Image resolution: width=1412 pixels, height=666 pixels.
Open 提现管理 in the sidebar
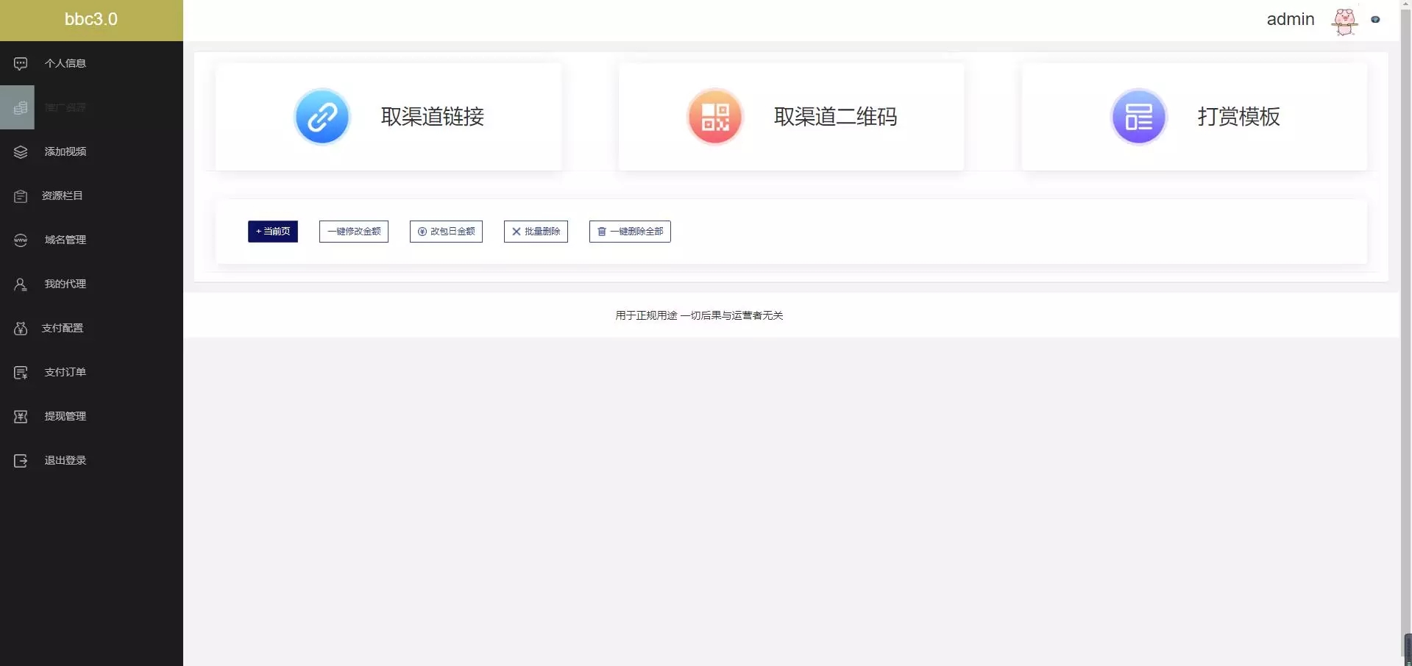(x=65, y=416)
